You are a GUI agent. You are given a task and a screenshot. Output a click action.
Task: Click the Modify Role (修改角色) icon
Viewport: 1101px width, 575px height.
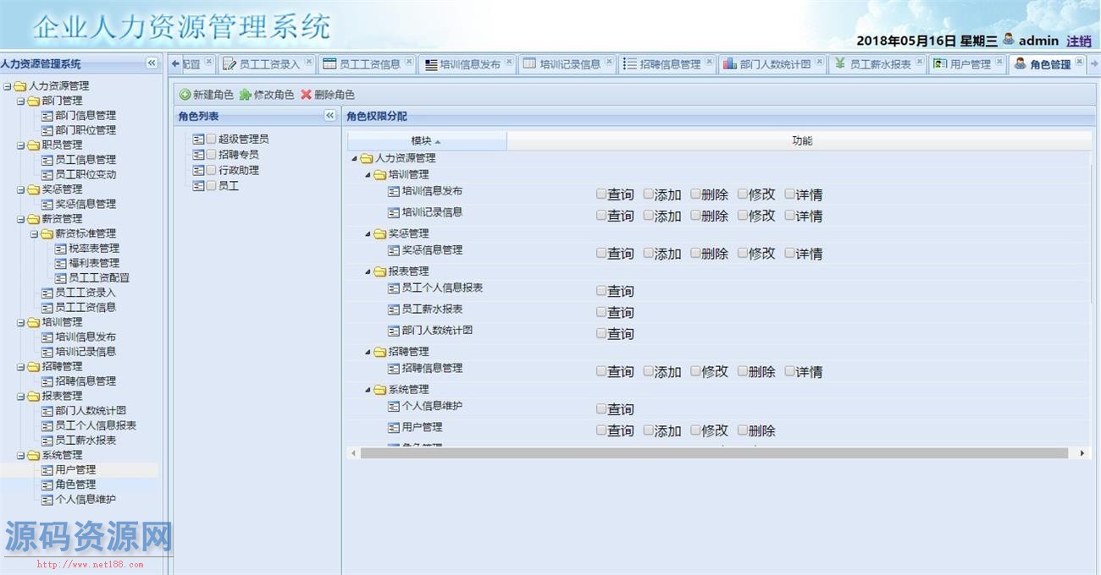coord(246,95)
